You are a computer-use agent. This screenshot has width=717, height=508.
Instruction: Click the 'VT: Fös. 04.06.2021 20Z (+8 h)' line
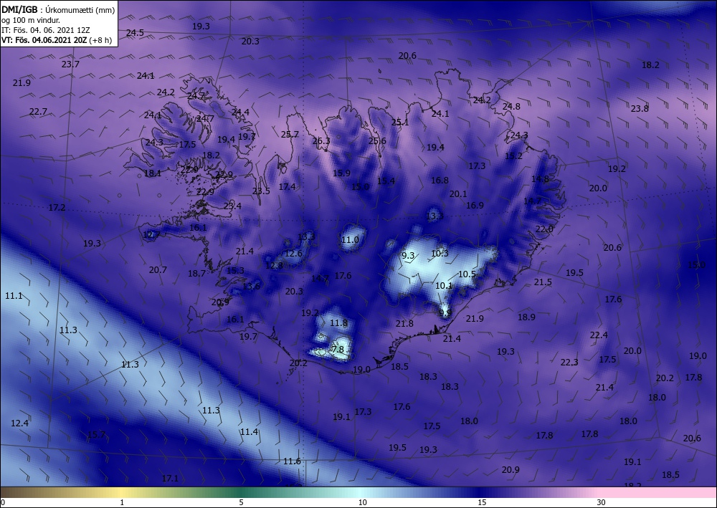[x=57, y=39]
